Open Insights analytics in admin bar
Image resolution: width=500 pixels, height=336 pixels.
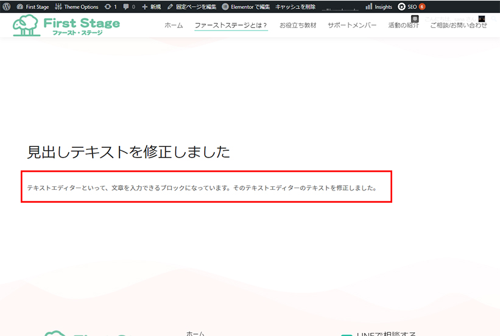[379, 7]
